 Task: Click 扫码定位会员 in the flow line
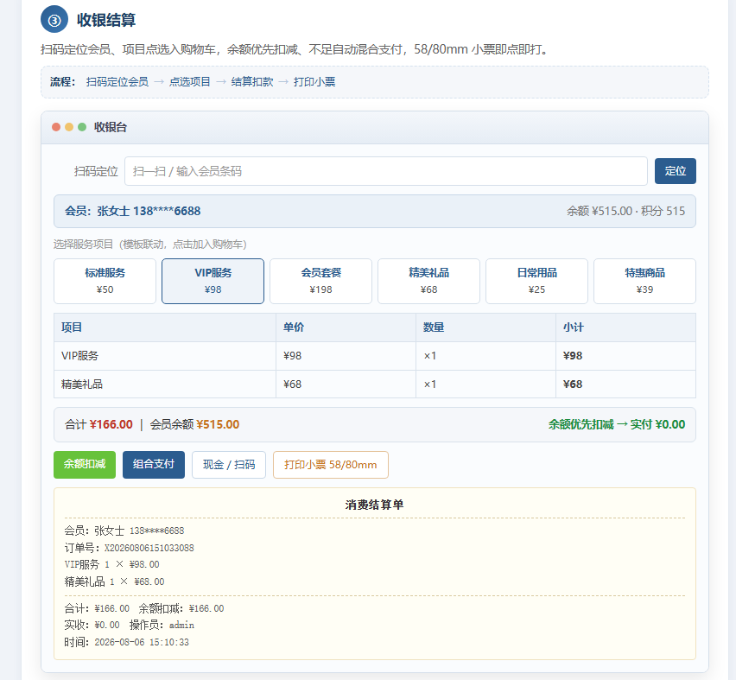pyautogui.click(x=117, y=82)
